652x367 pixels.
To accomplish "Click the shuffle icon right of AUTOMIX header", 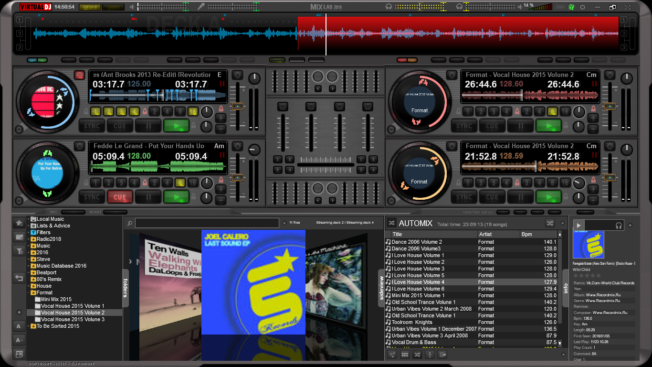I will click(x=550, y=223).
